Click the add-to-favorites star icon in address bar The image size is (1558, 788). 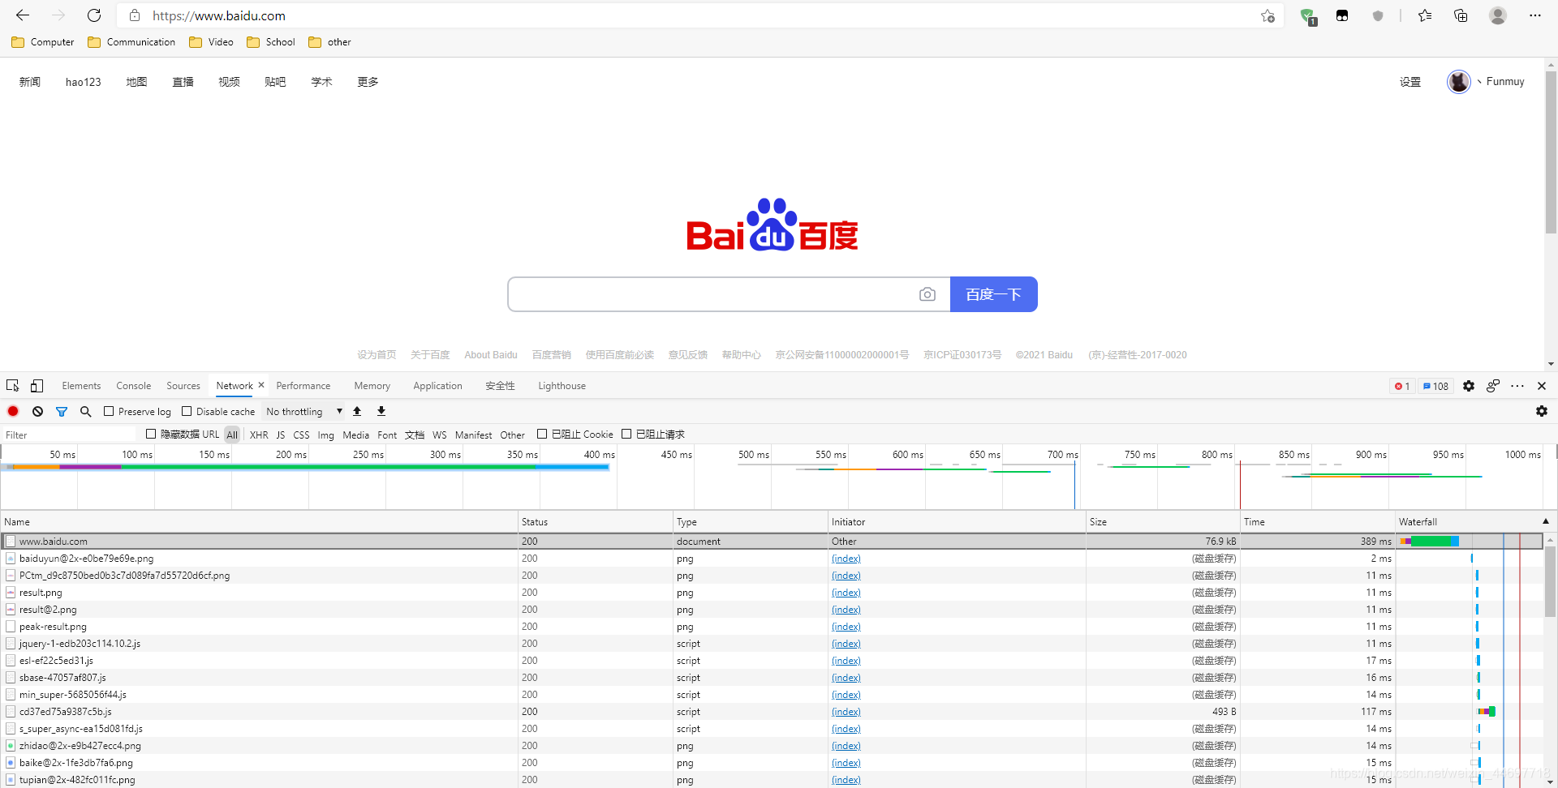(1267, 16)
